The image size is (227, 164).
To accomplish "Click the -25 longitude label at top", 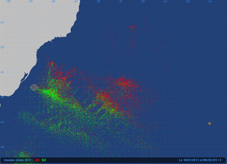I will (x=143, y=2).
